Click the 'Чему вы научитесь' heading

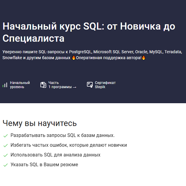pyautogui.click(x=40, y=123)
